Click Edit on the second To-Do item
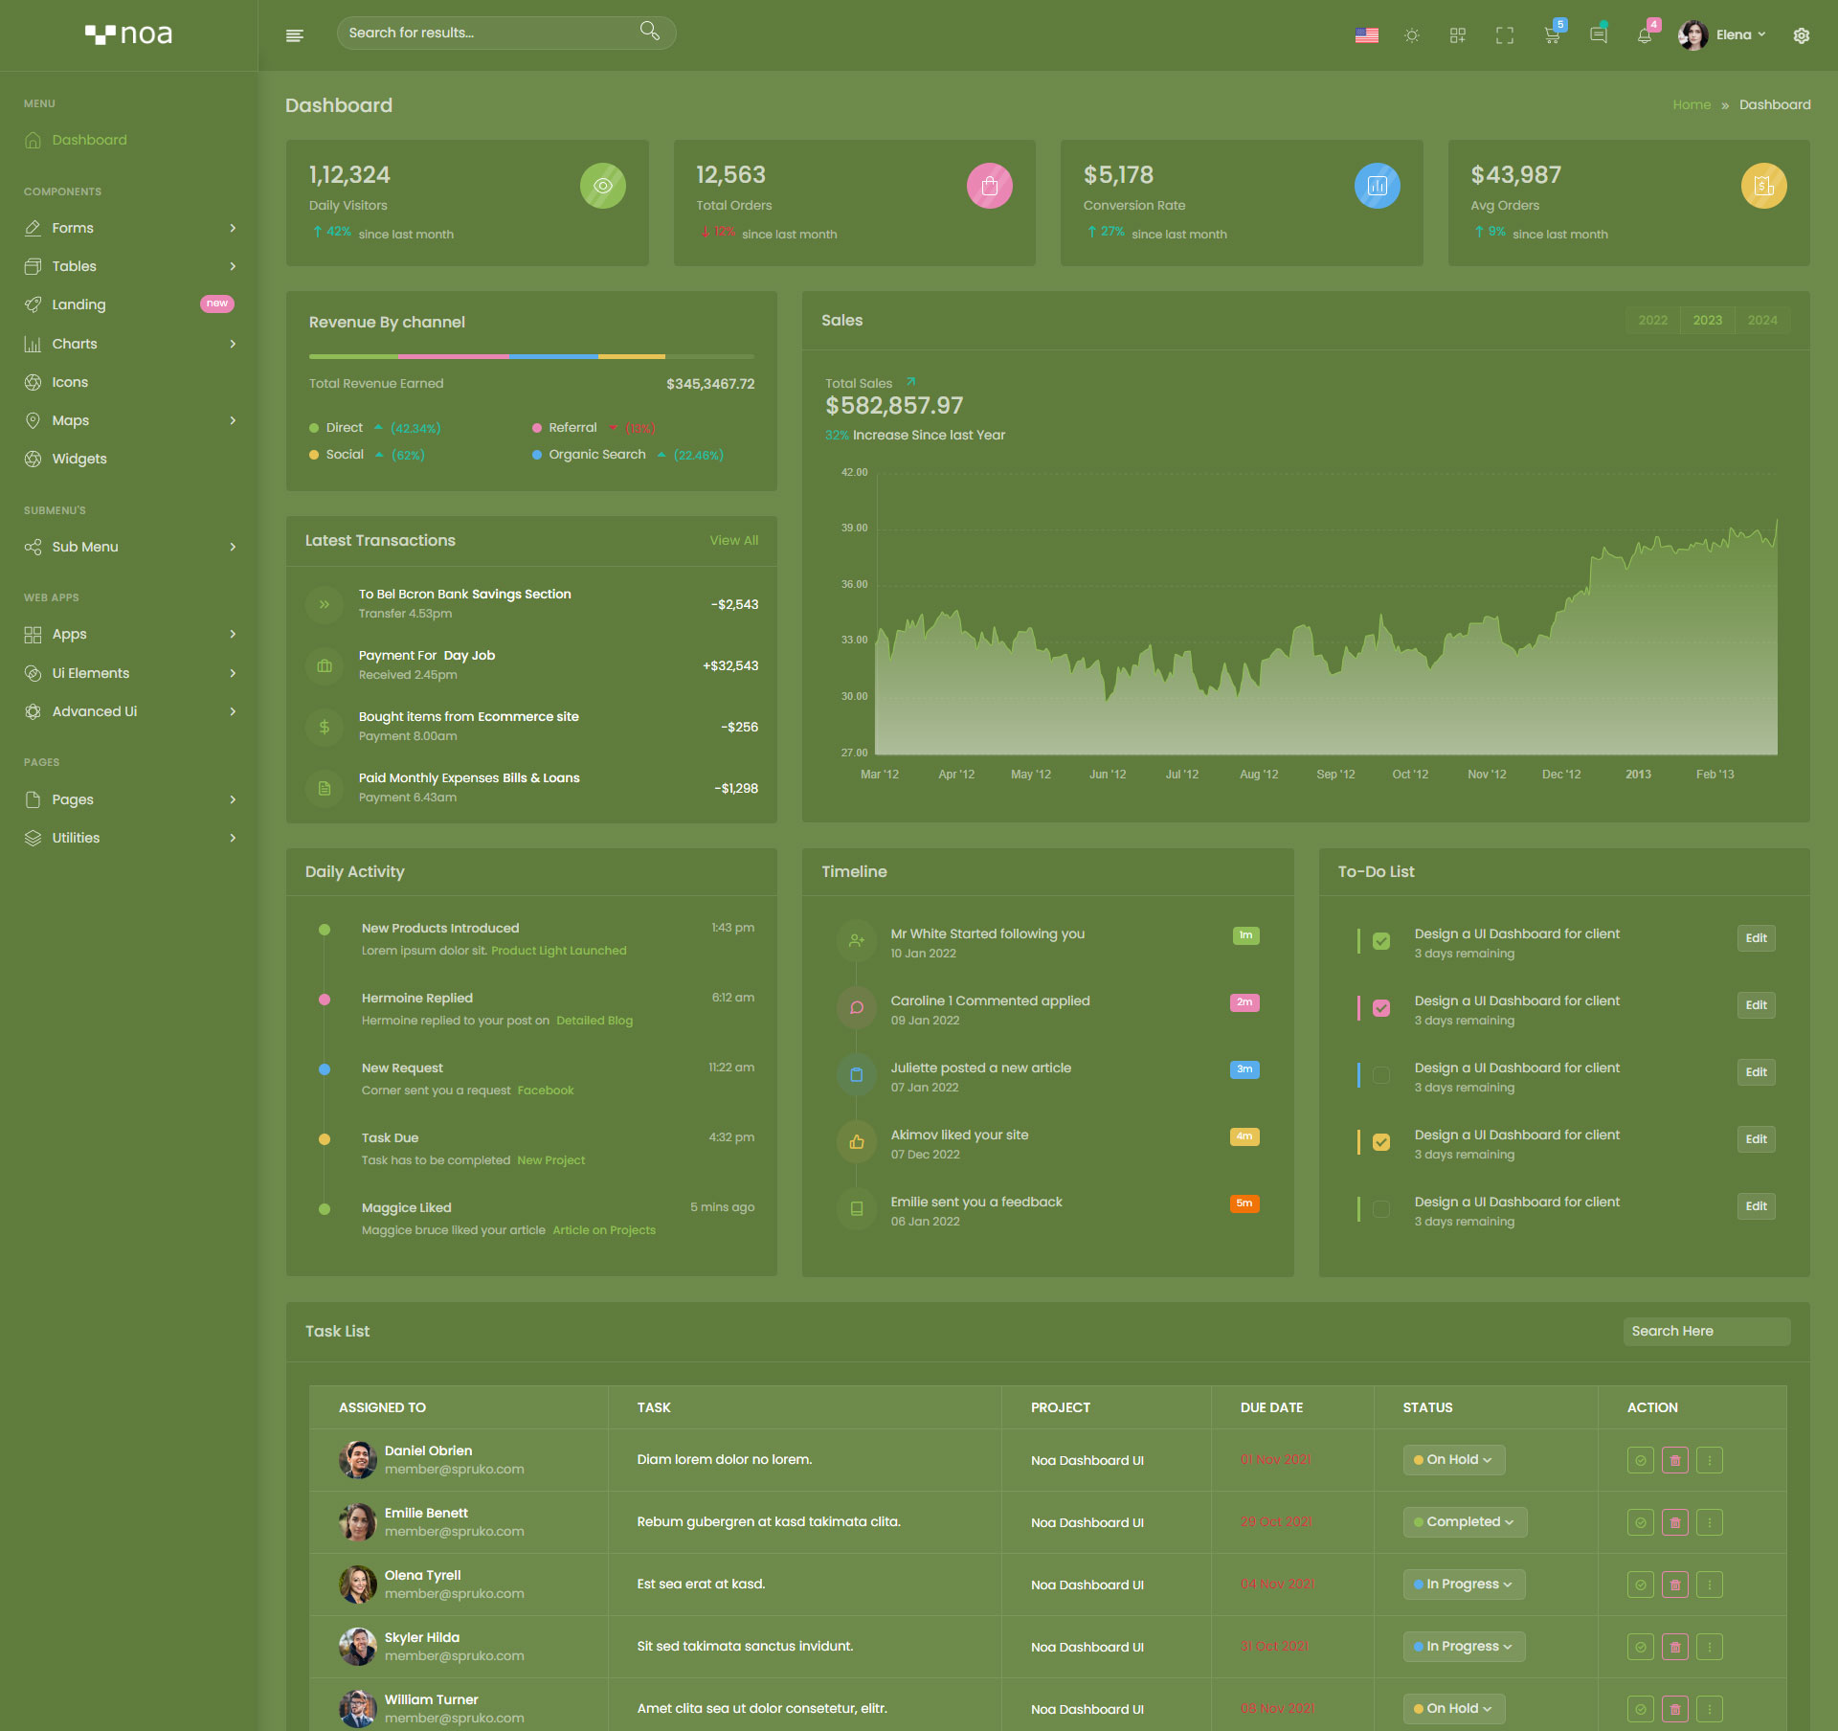The height and width of the screenshot is (1731, 1838). pyautogui.click(x=1755, y=1005)
